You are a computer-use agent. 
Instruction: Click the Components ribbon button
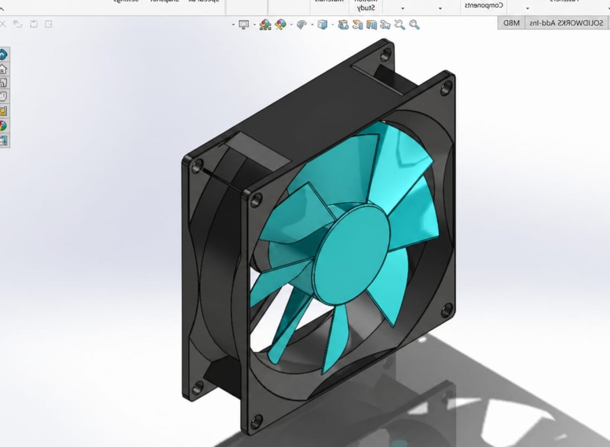(x=484, y=5)
